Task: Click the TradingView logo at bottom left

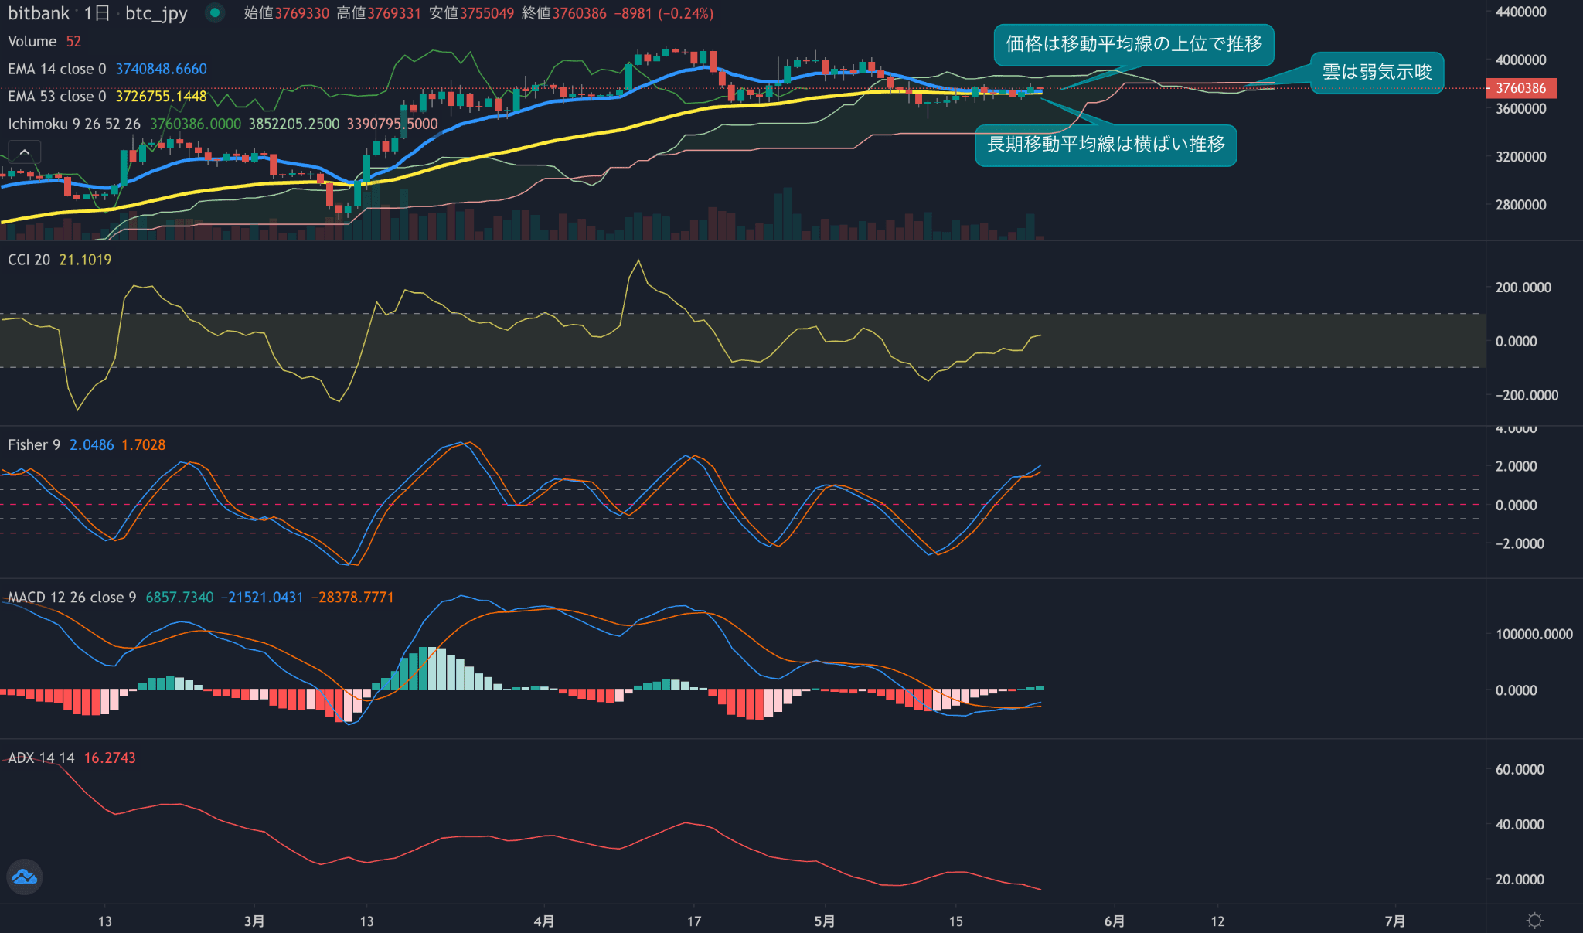Action: tap(26, 877)
